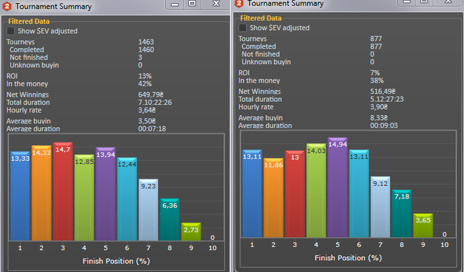Image resolution: width=464 pixels, height=272 pixels.
Task: Click lime bar 3,65 in right chart
Action: [x=423, y=225]
